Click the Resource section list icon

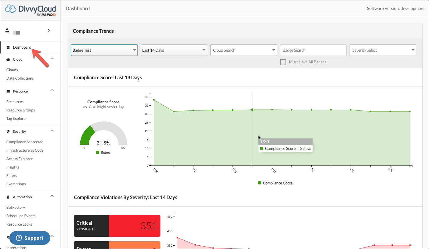click(8, 91)
